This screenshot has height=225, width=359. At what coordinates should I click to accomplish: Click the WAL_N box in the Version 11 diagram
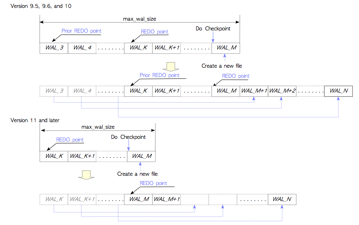click(282, 199)
